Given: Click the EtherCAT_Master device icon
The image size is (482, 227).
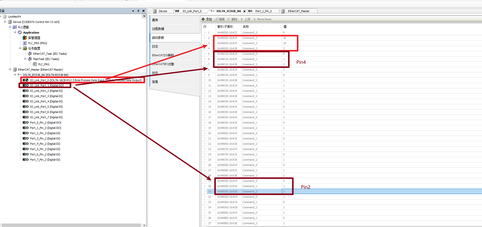Looking at the screenshot, I should (x=15, y=70).
